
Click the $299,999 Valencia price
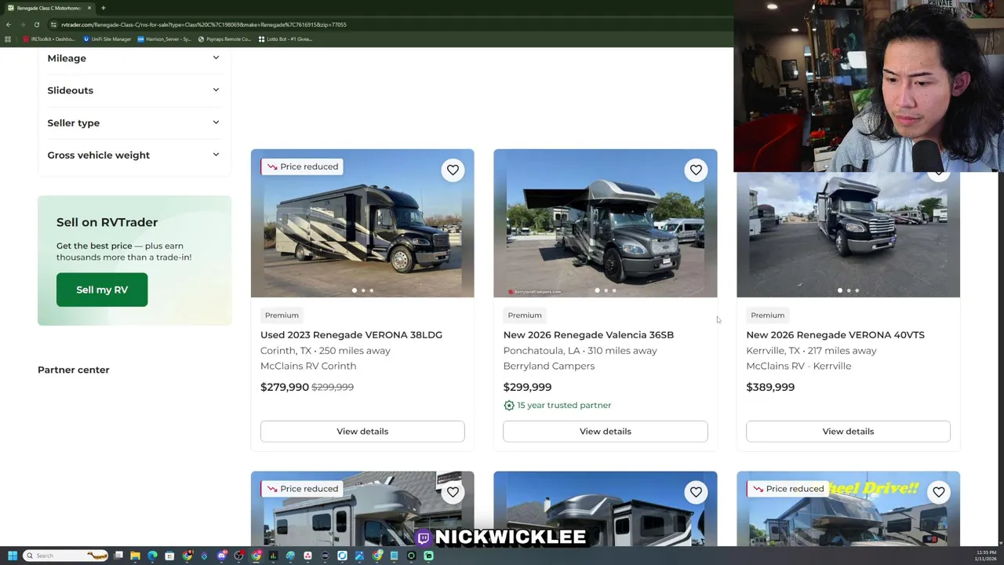[527, 387]
